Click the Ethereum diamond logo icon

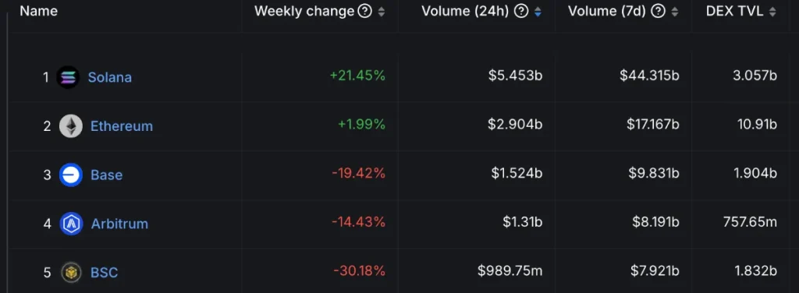click(71, 126)
